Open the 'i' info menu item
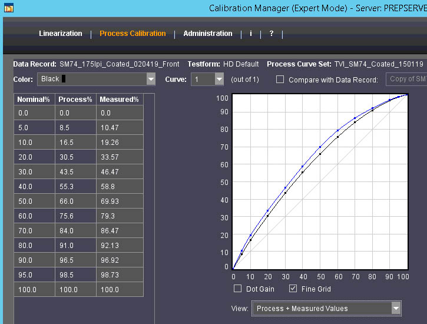This screenshot has height=324, width=427. tap(251, 34)
